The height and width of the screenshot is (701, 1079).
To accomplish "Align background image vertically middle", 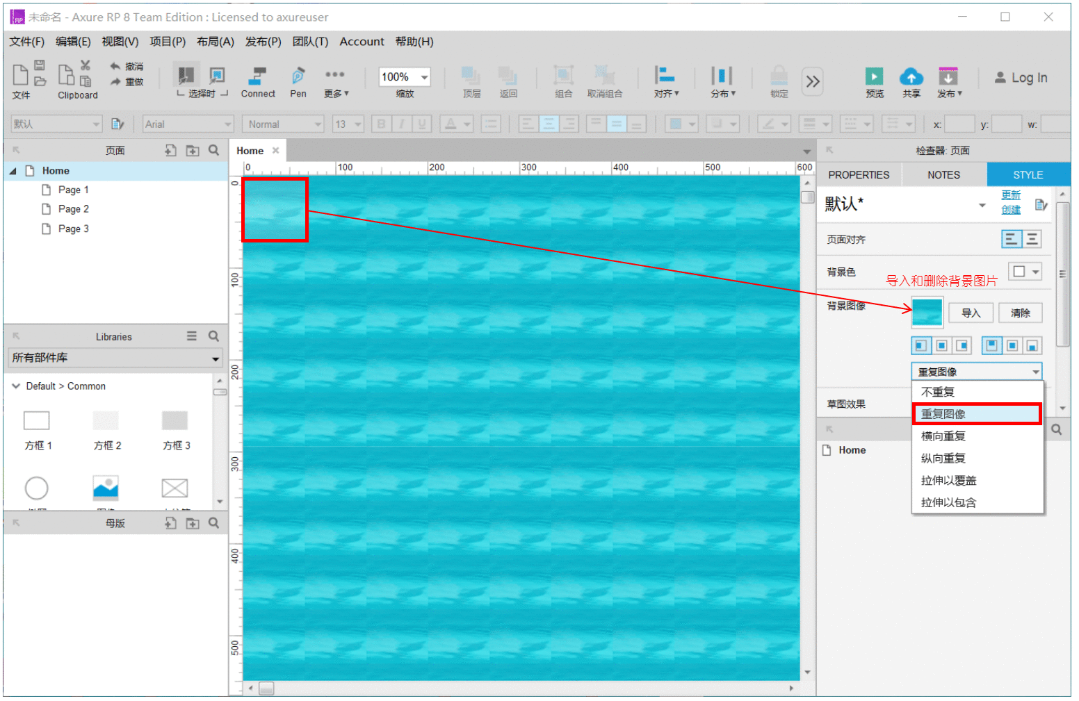I will [1012, 345].
